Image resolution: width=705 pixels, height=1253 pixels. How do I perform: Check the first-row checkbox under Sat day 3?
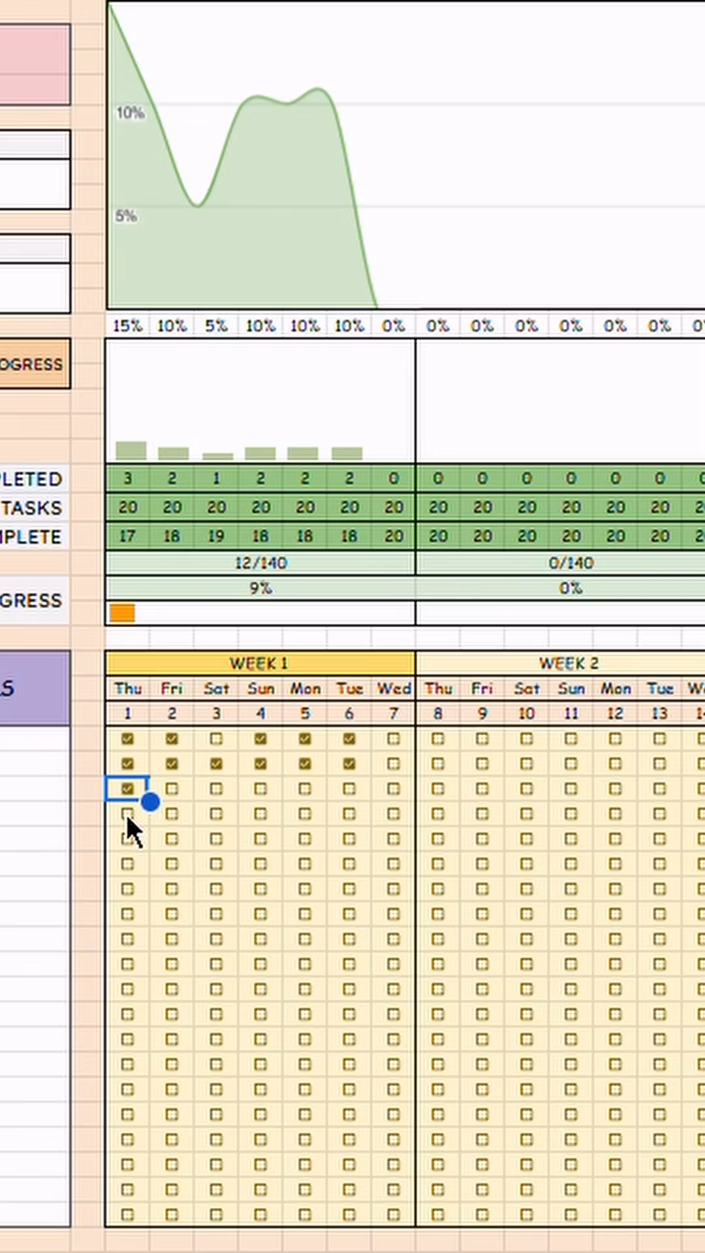[x=216, y=739]
